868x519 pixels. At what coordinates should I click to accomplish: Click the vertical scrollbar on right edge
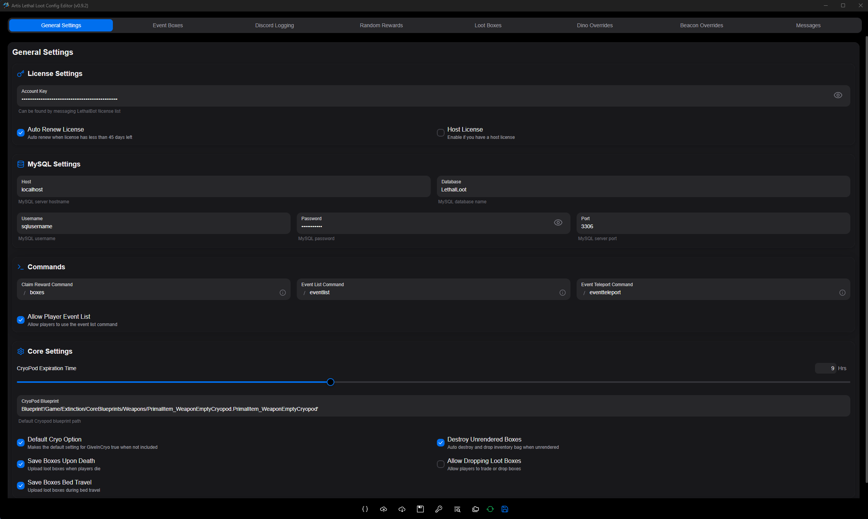coord(866,259)
